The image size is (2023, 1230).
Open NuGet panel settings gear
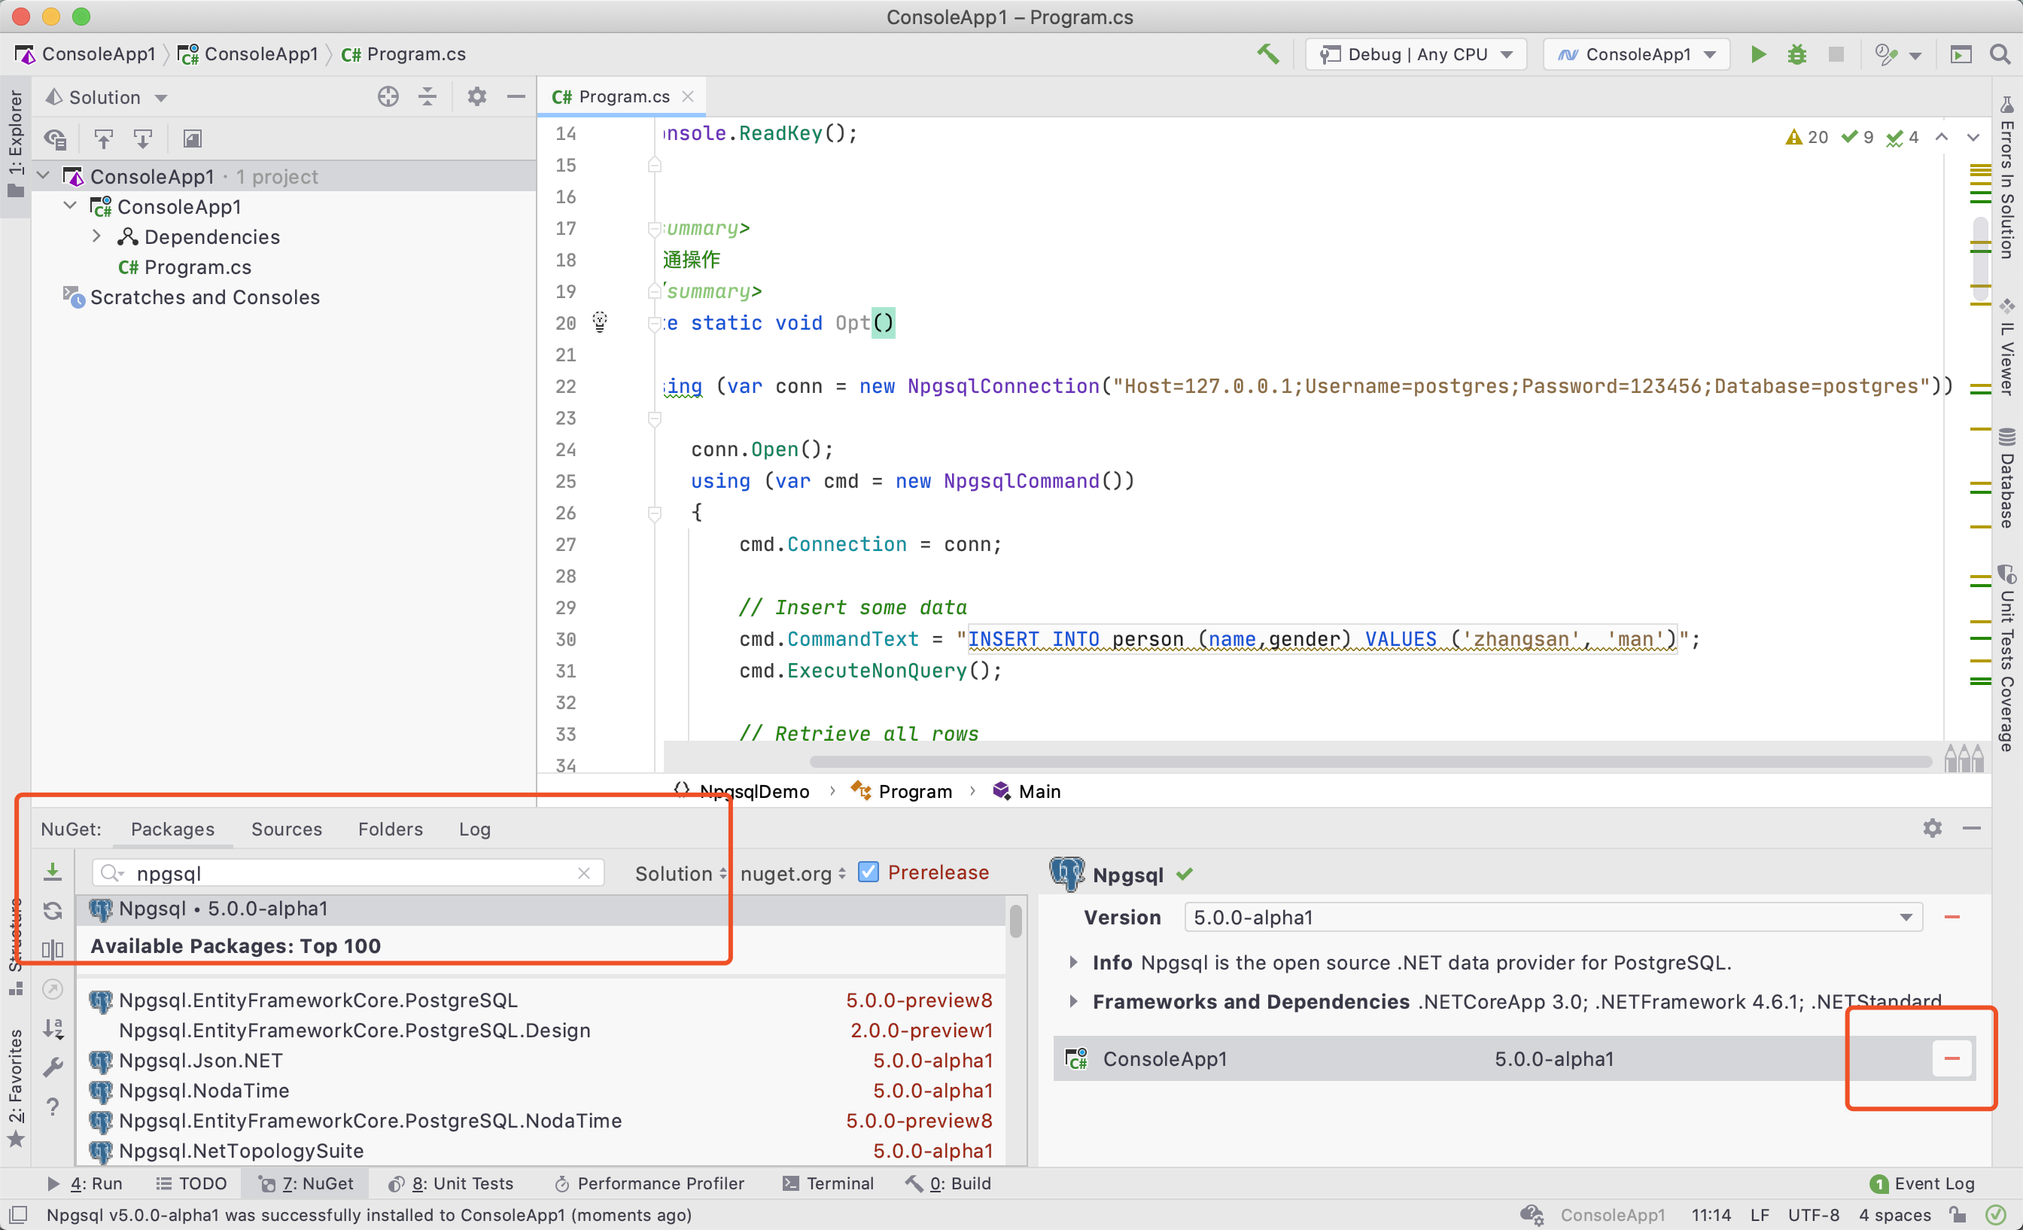coord(1932,828)
